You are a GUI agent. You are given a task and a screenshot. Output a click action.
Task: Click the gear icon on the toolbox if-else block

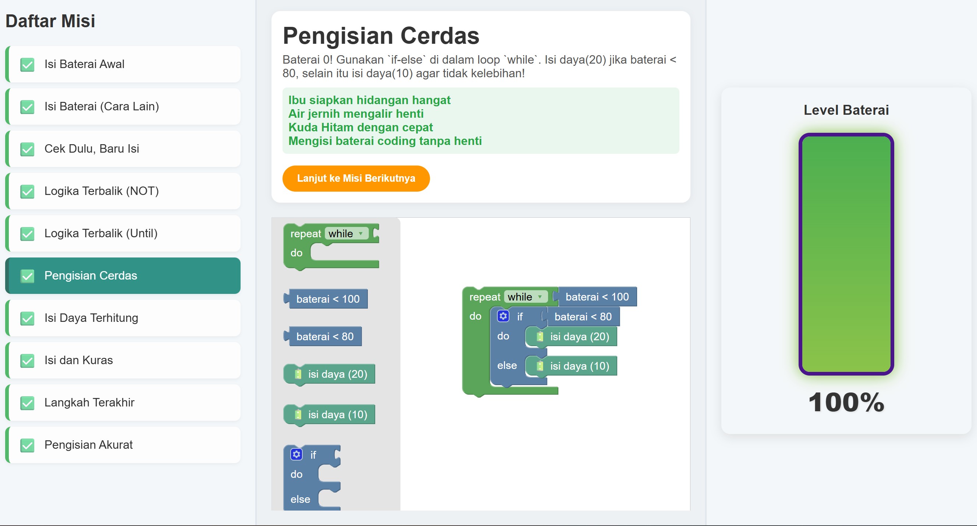pyautogui.click(x=296, y=454)
